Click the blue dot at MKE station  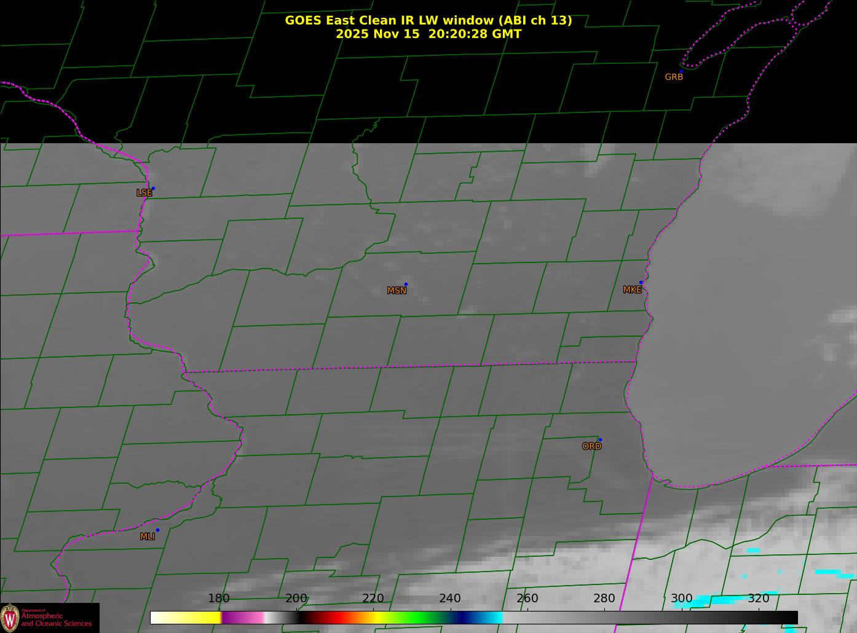pos(641,283)
